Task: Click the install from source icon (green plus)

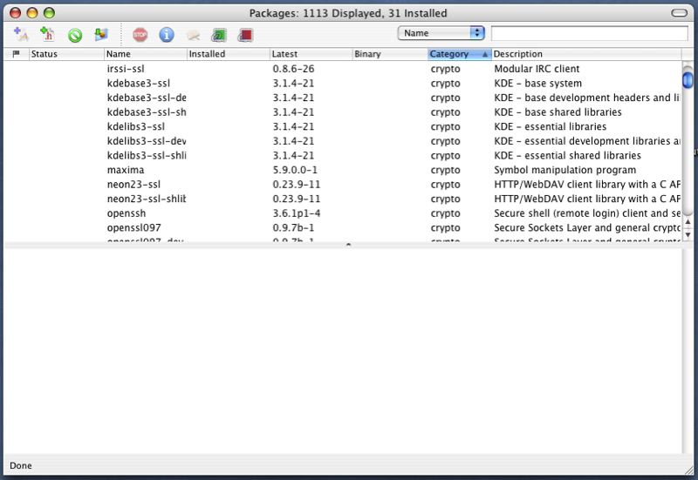Action: (47, 34)
